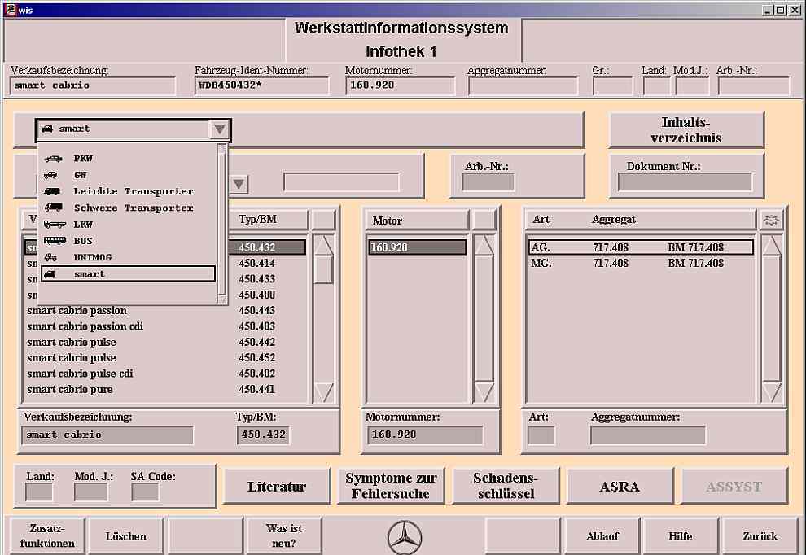The height and width of the screenshot is (555, 806).
Task: Click the Motor column header
Action: click(x=418, y=221)
